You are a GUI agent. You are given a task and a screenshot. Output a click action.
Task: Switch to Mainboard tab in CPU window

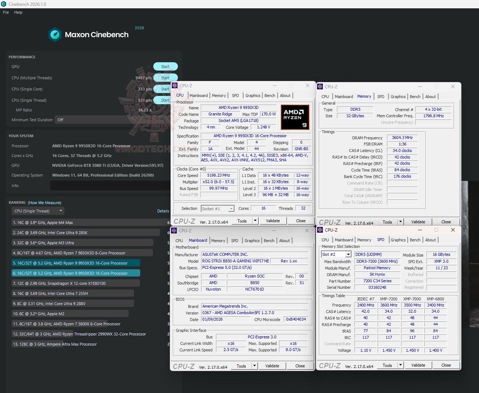point(199,96)
